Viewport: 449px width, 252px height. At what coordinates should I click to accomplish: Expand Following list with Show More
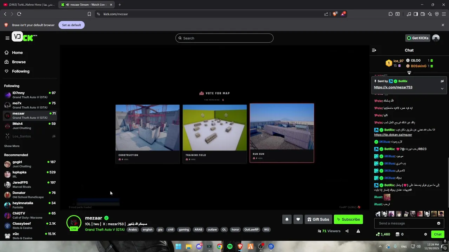click(12, 146)
